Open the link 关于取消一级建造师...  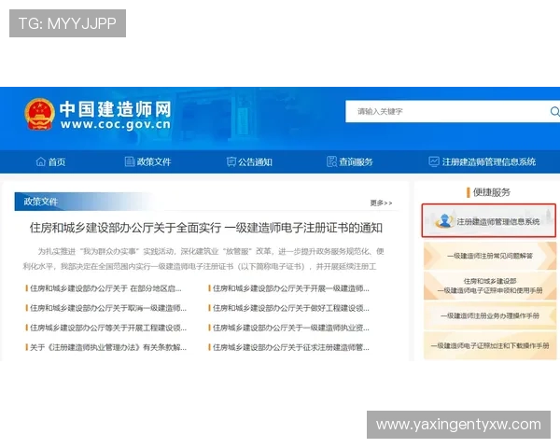[x=106, y=308]
